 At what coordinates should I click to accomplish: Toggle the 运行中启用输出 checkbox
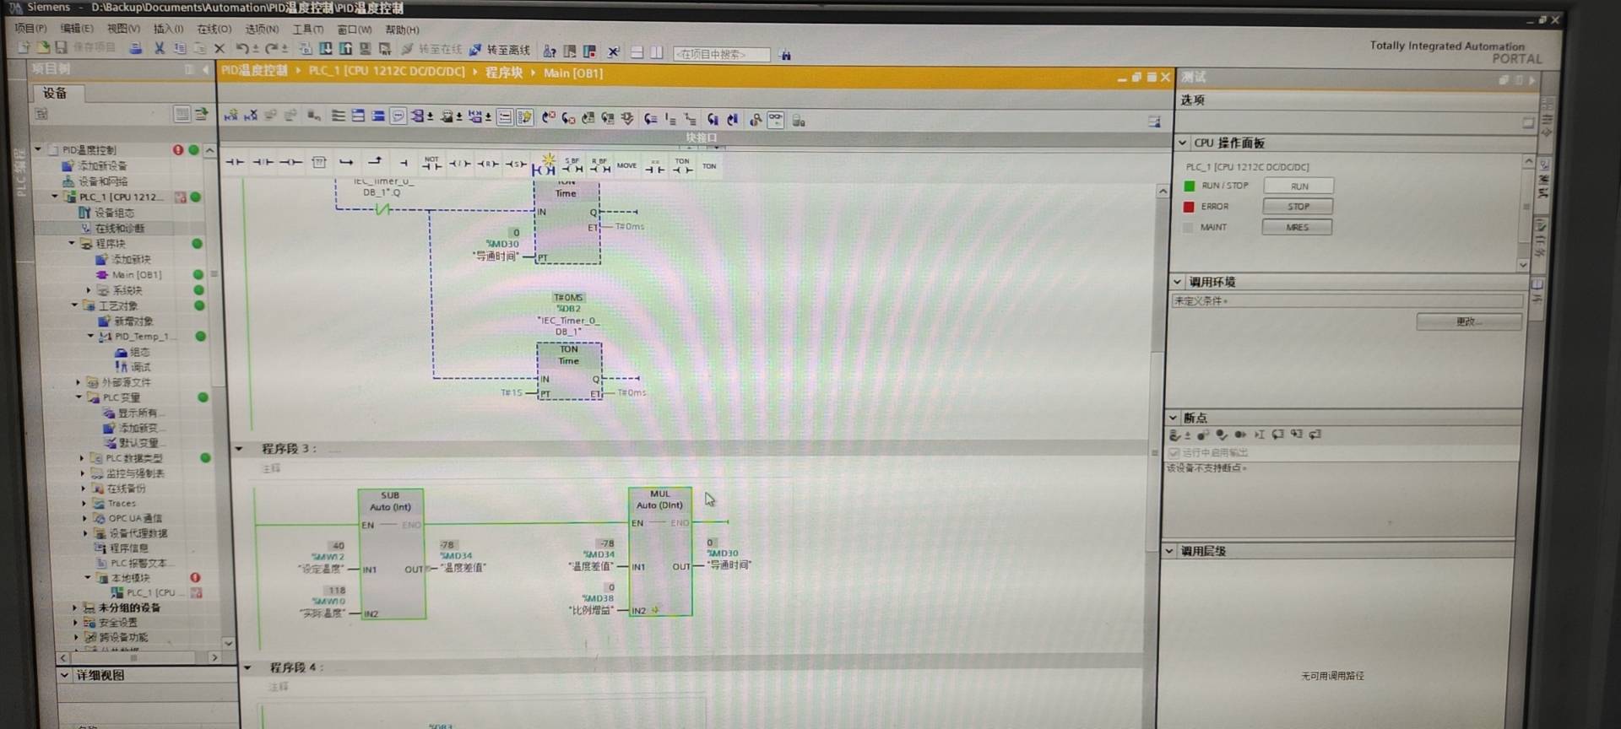coord(1174,453)
